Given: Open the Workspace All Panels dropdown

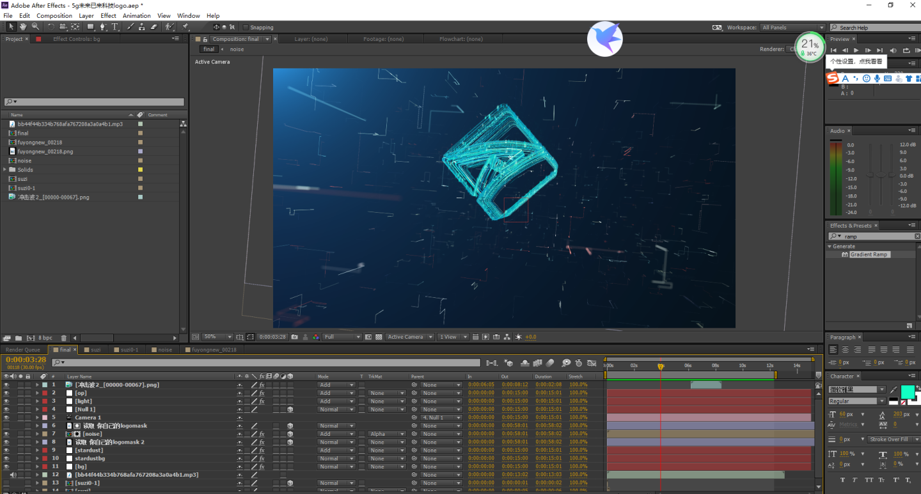Looking at the screenshot, I should 792,27.
